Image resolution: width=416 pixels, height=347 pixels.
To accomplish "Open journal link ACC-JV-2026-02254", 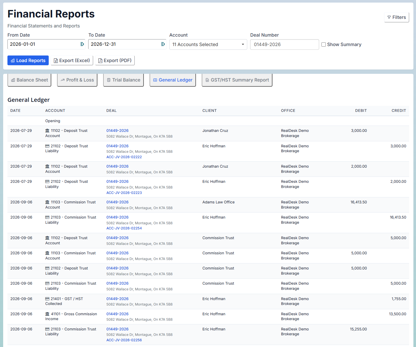I will tap(124, 228).
